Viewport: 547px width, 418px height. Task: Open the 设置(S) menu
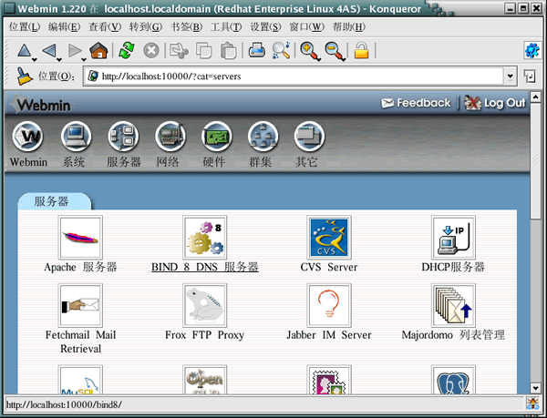pos(265,26)
